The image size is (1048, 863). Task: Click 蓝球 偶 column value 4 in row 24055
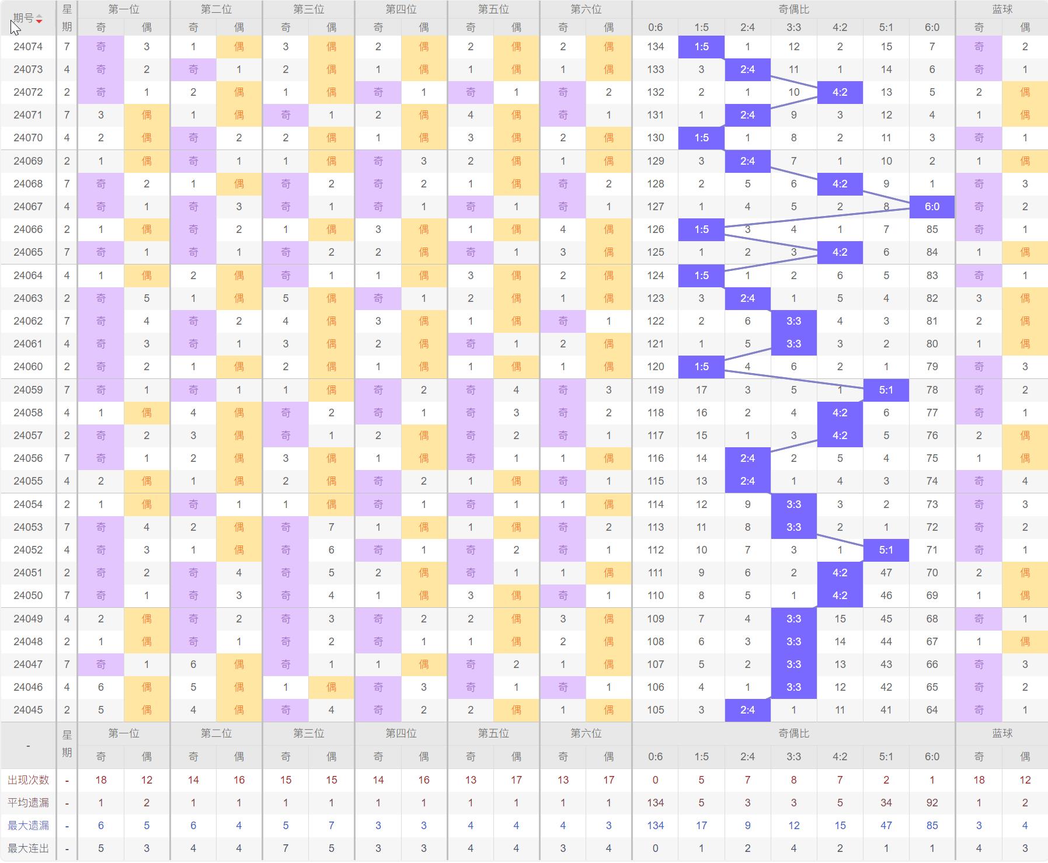pyautogui.click(x=1025, y=481)
